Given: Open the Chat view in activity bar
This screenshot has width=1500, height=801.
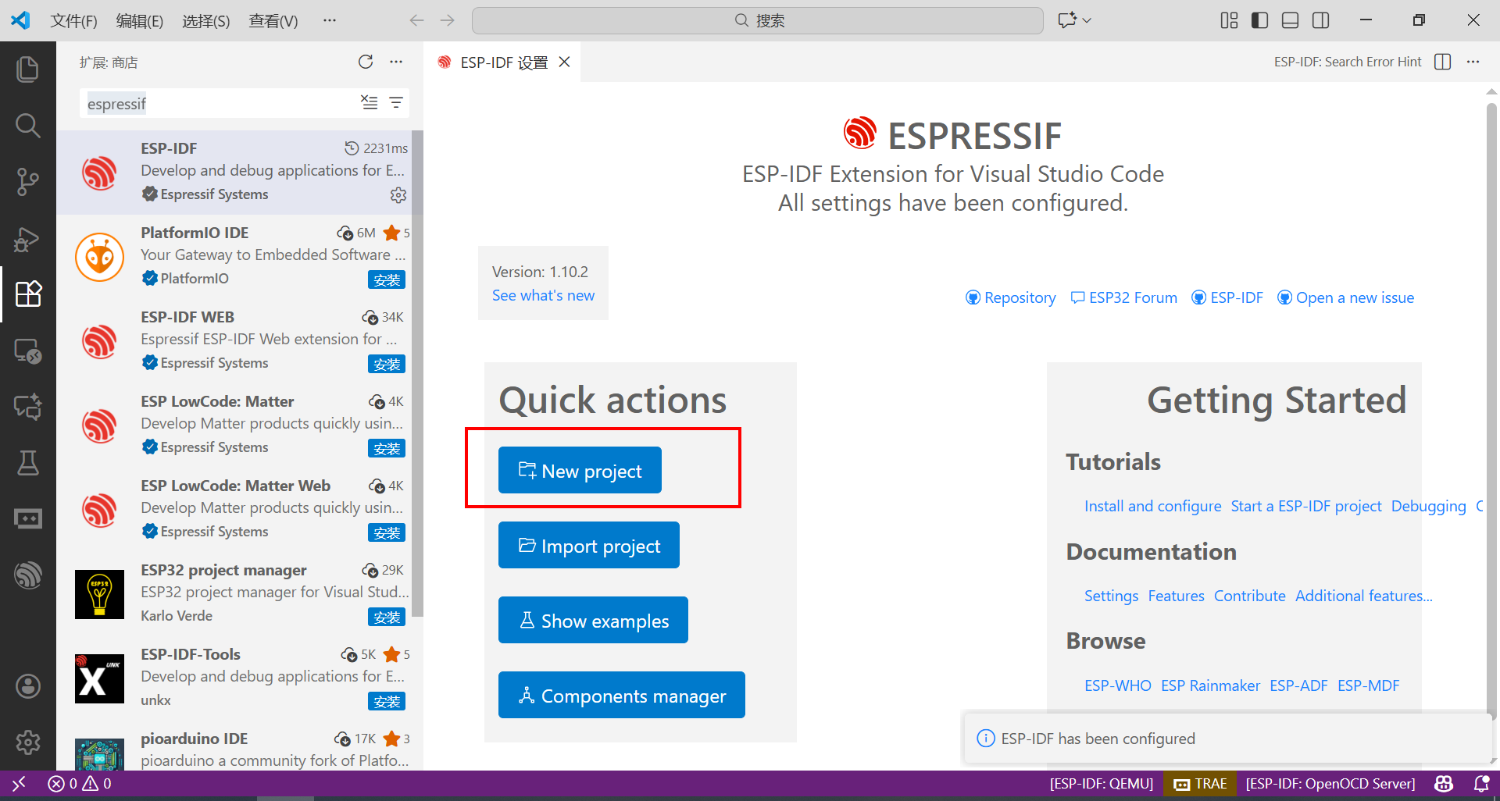Looking at the screenshot, I should 28,407.
